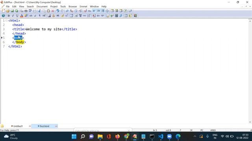Click the 'Welcome to my site' title text

point(44,29)
